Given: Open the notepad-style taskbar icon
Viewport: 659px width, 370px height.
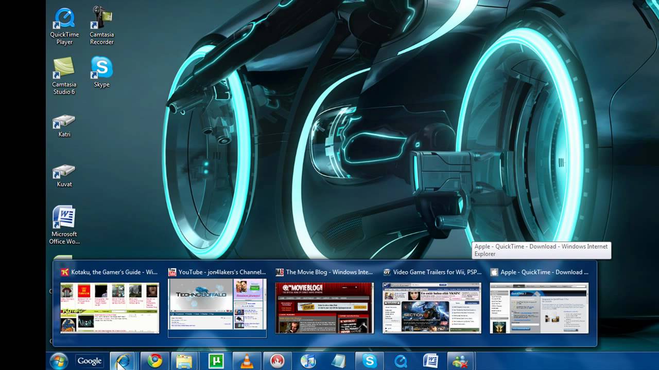Looking at the screenshot, I should tap(339, 361).
